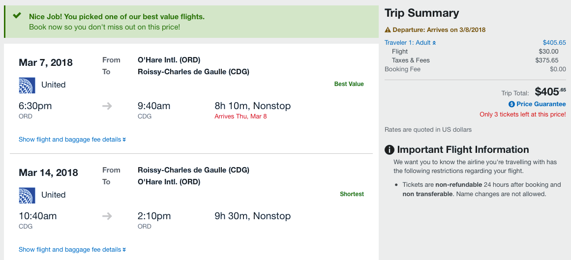Click the arrow icon between 6:30pm and 9:40am
The image size is (571, 260).
107,106
